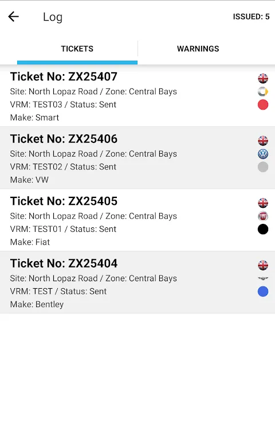Open Ticket No: ZX25407 entry

[137, 96]
